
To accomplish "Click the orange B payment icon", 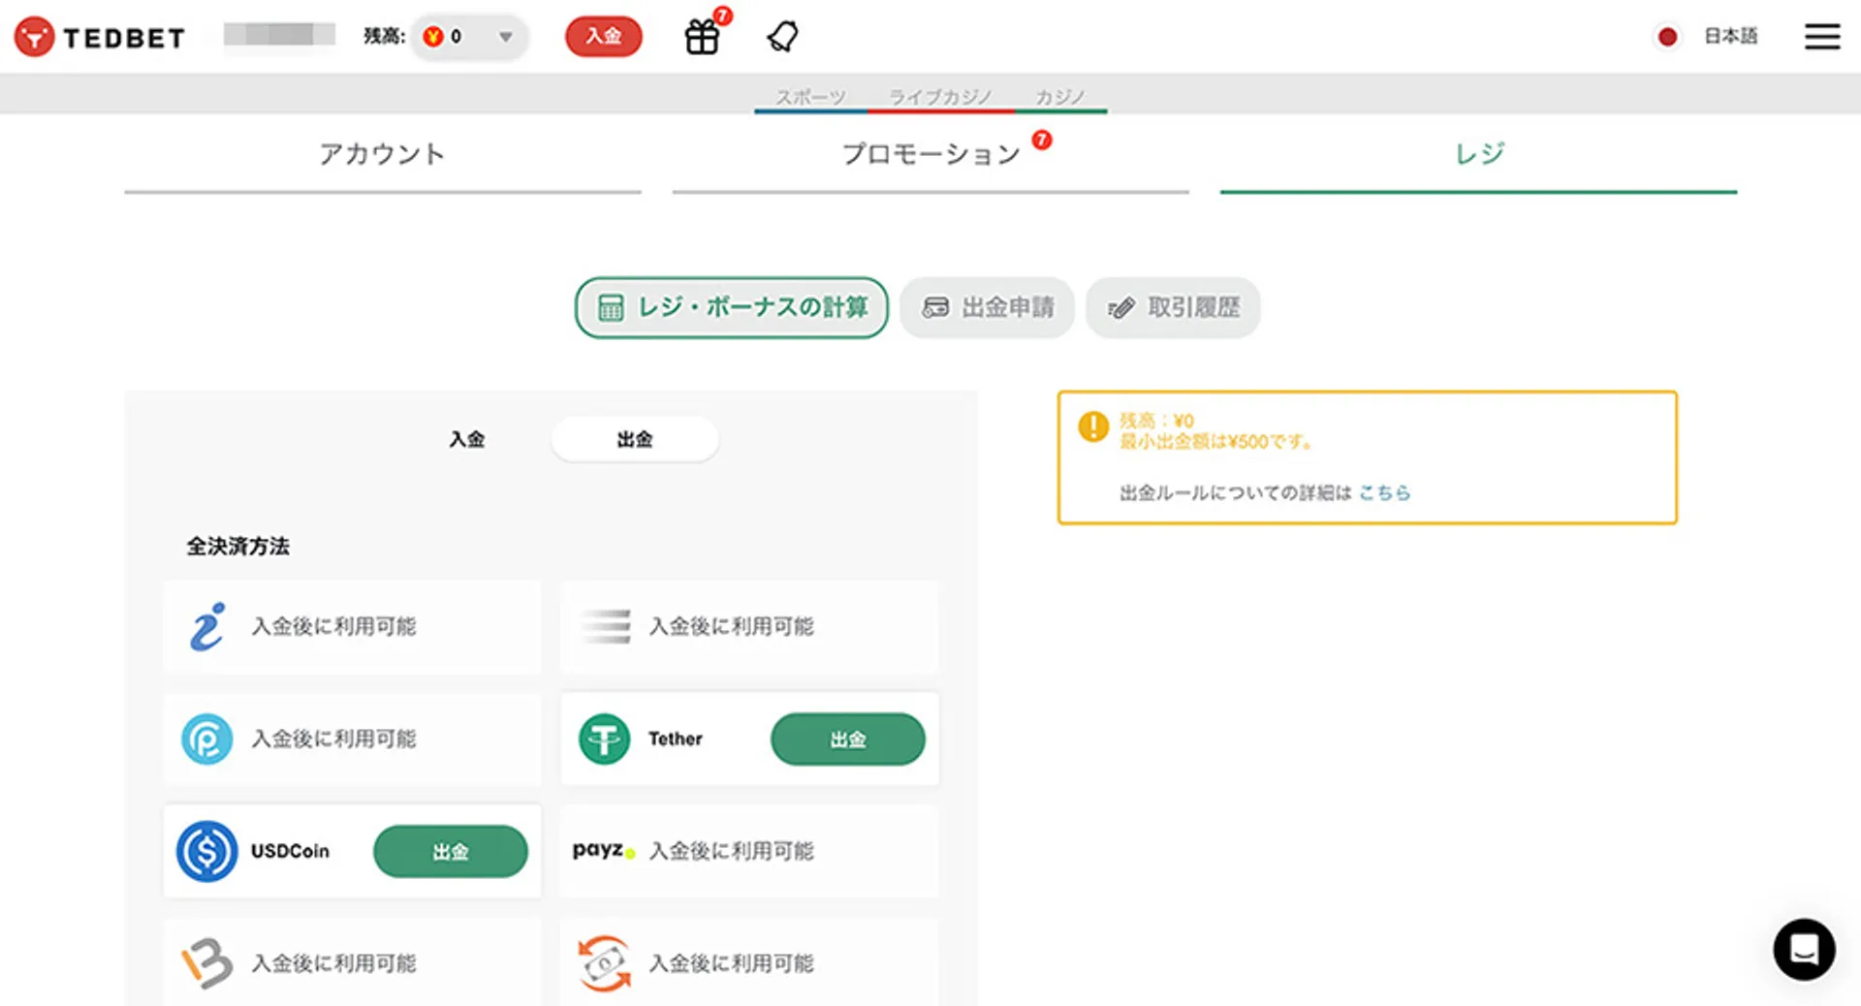I will pos(206,962).
